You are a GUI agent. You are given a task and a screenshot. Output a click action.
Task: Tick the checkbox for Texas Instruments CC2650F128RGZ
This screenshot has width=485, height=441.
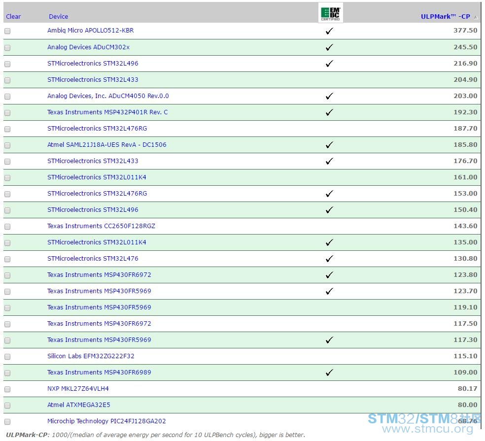click(x=7, y=227)
